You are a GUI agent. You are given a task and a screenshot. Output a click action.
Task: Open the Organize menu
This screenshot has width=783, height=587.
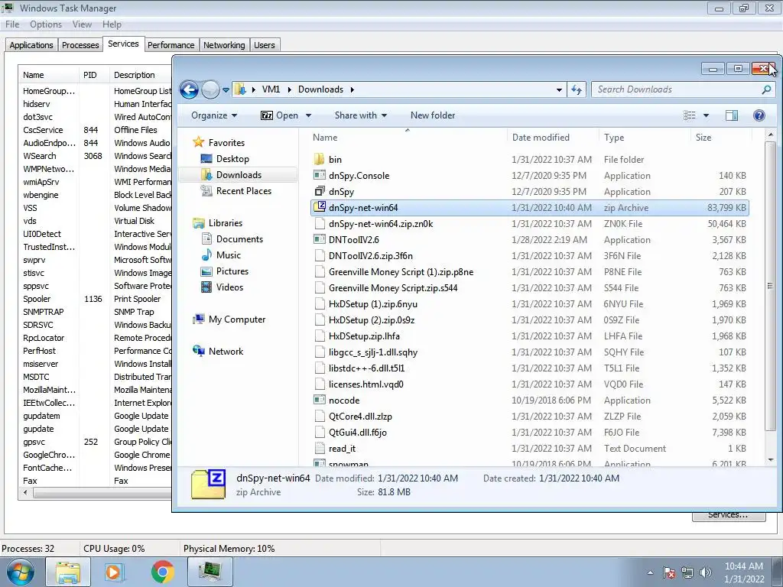[x=214, y=115]
